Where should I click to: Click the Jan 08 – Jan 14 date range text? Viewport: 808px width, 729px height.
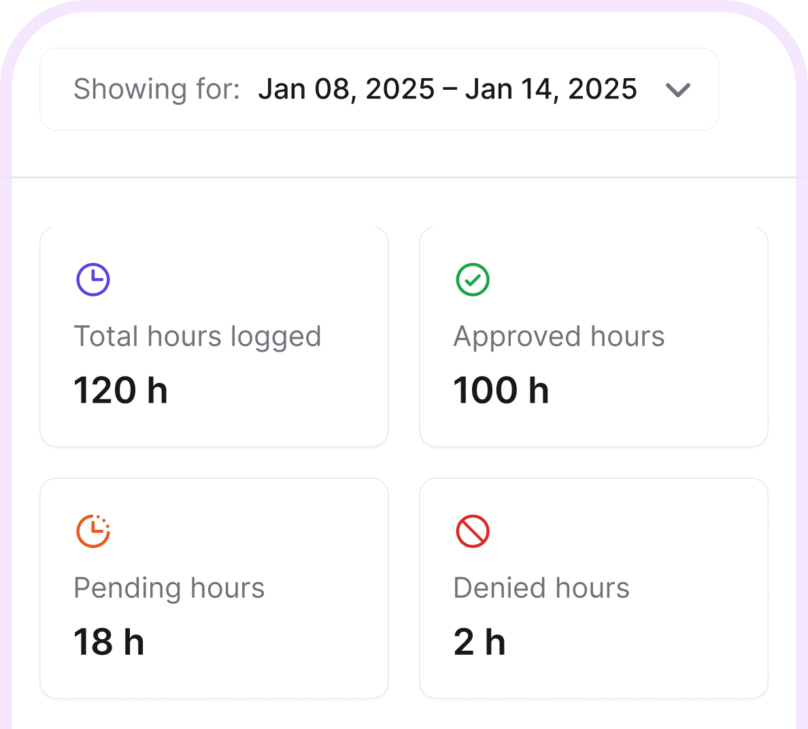point(448,88)
